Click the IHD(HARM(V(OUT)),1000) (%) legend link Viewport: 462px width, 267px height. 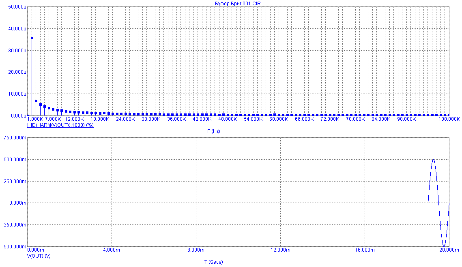[x=60, y=125]
